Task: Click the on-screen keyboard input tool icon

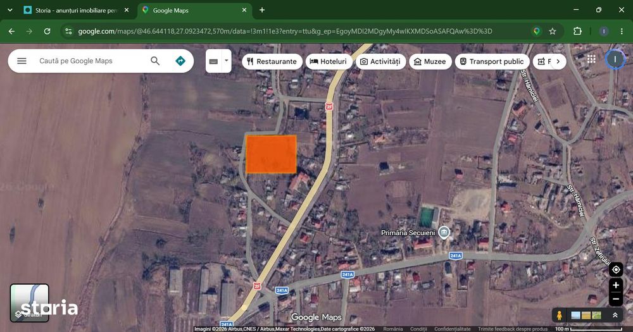Action: [213, 61]
